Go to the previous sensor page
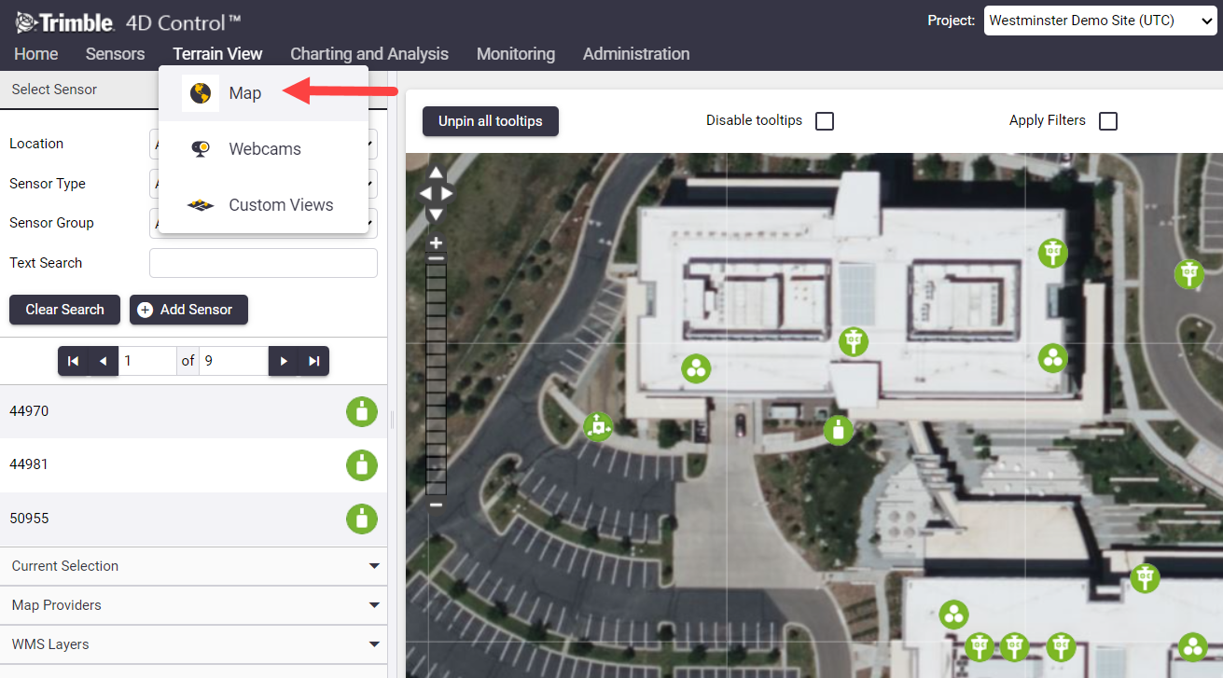Image resolution: width=1223 pixels, height=678 pixels. coord(104,361)
